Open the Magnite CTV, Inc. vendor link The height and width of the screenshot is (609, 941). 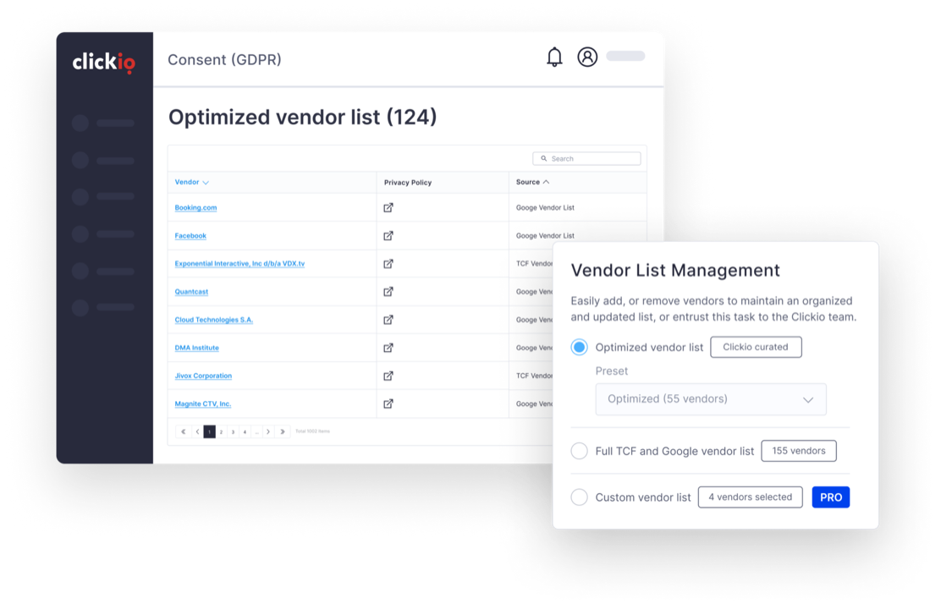203,403
